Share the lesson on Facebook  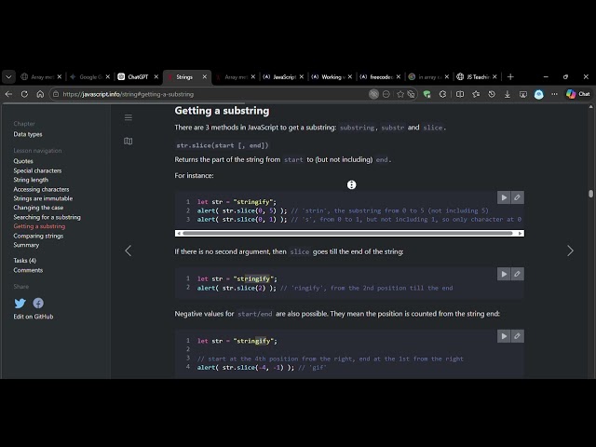(x=38, y=303)
